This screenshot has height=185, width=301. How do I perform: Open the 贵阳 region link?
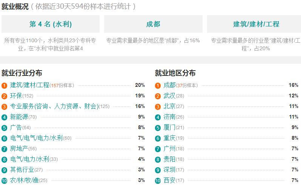click(x=169, y=159)
